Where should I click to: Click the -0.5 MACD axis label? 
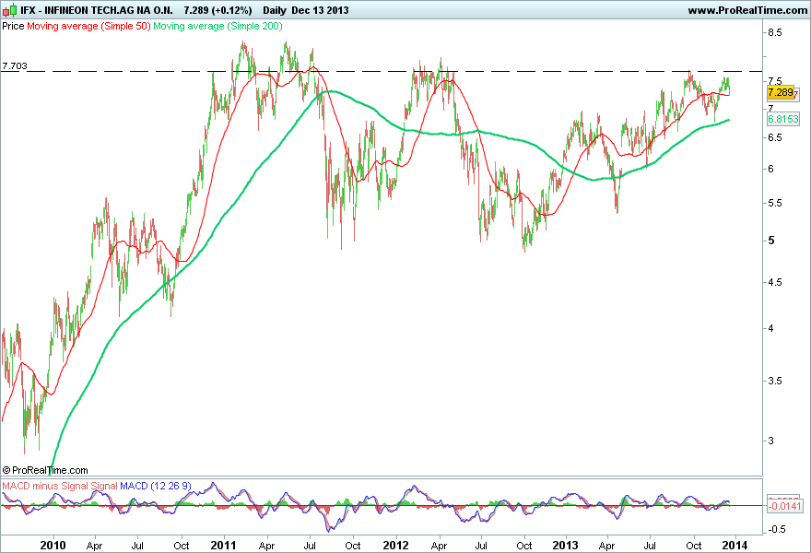click(776, 529)
